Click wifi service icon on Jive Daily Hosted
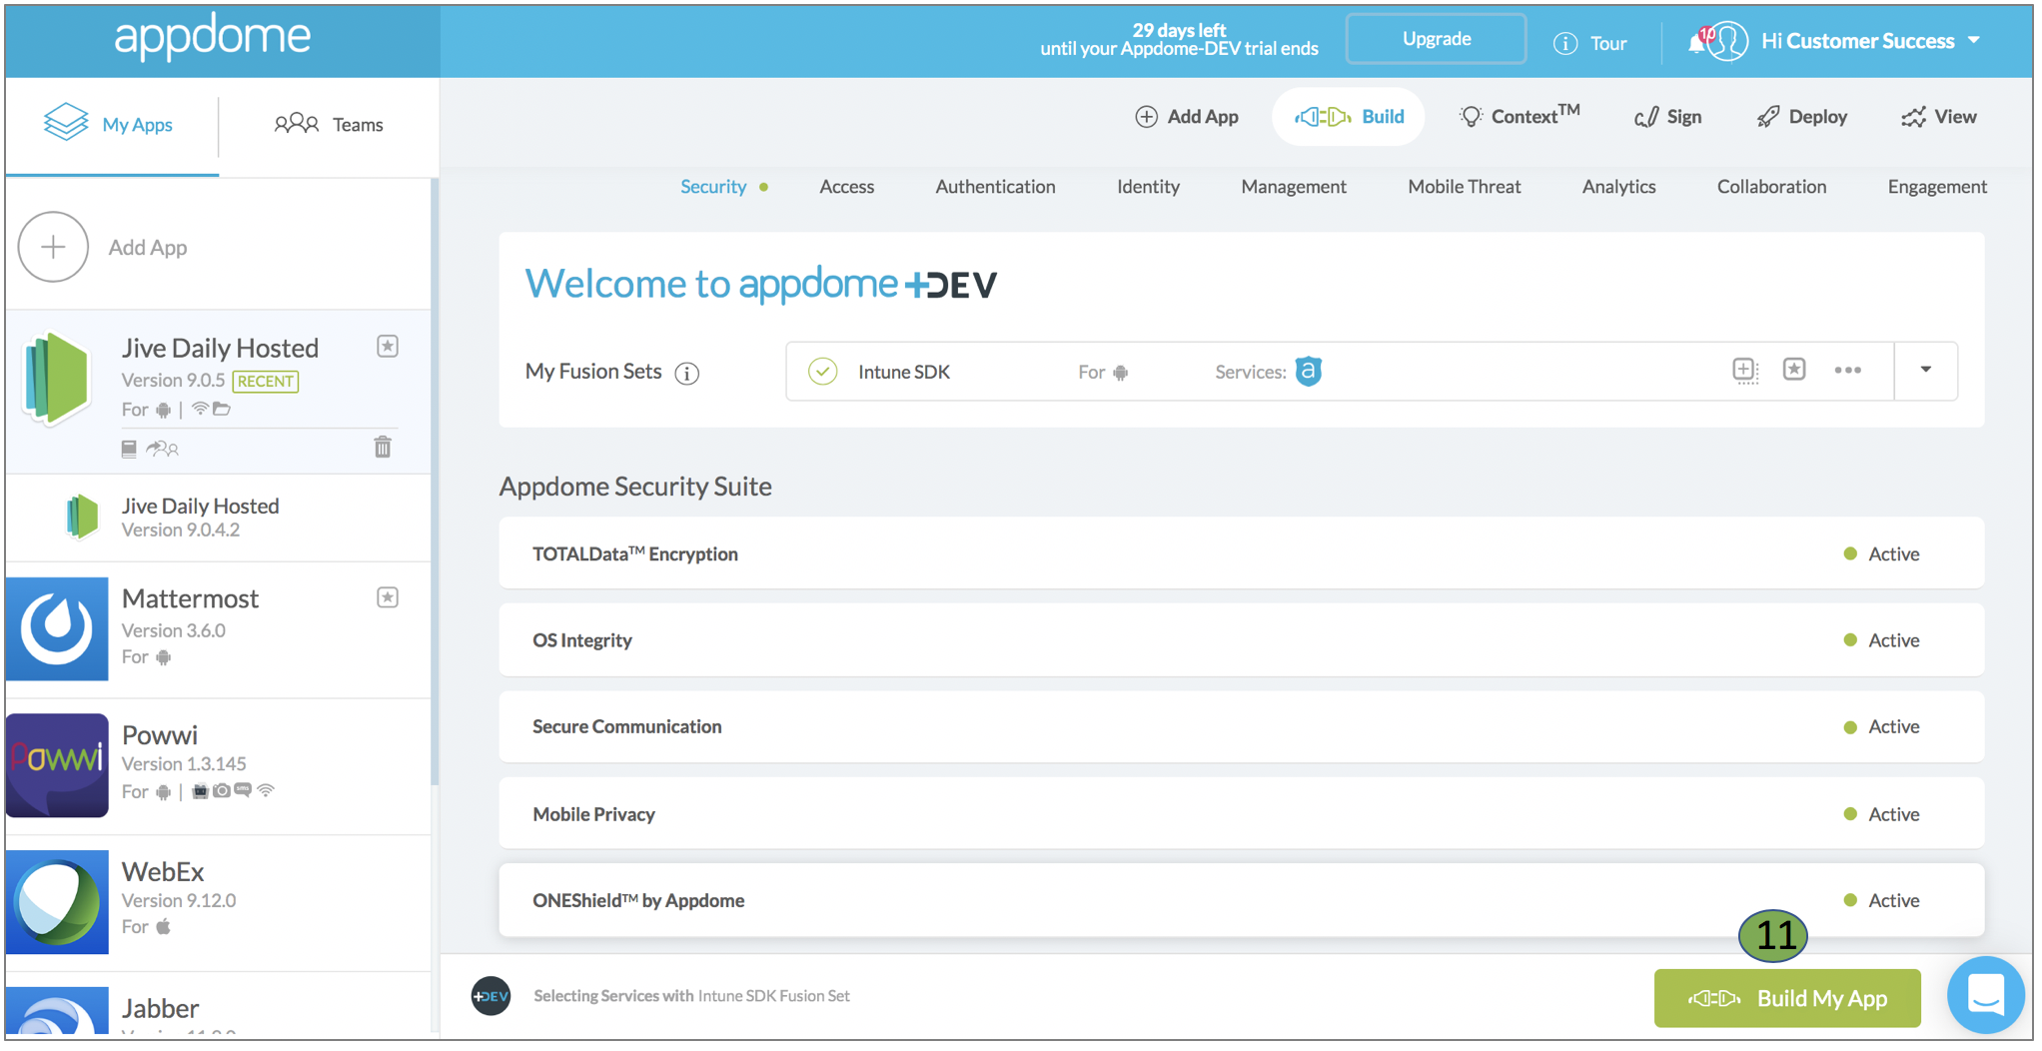The image size is (2042, 1051). [200, 409]
